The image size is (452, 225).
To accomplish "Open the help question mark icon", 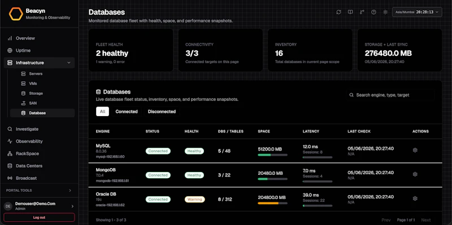I will (x=373, y=12).
